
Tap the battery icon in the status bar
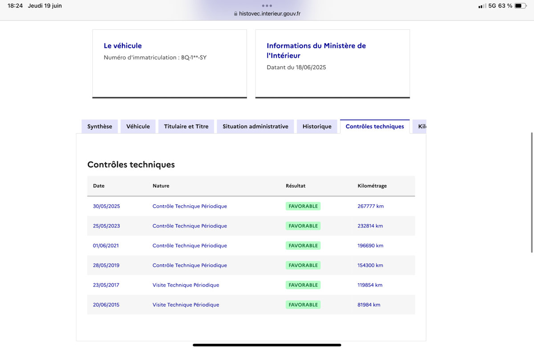pos(521,6)
